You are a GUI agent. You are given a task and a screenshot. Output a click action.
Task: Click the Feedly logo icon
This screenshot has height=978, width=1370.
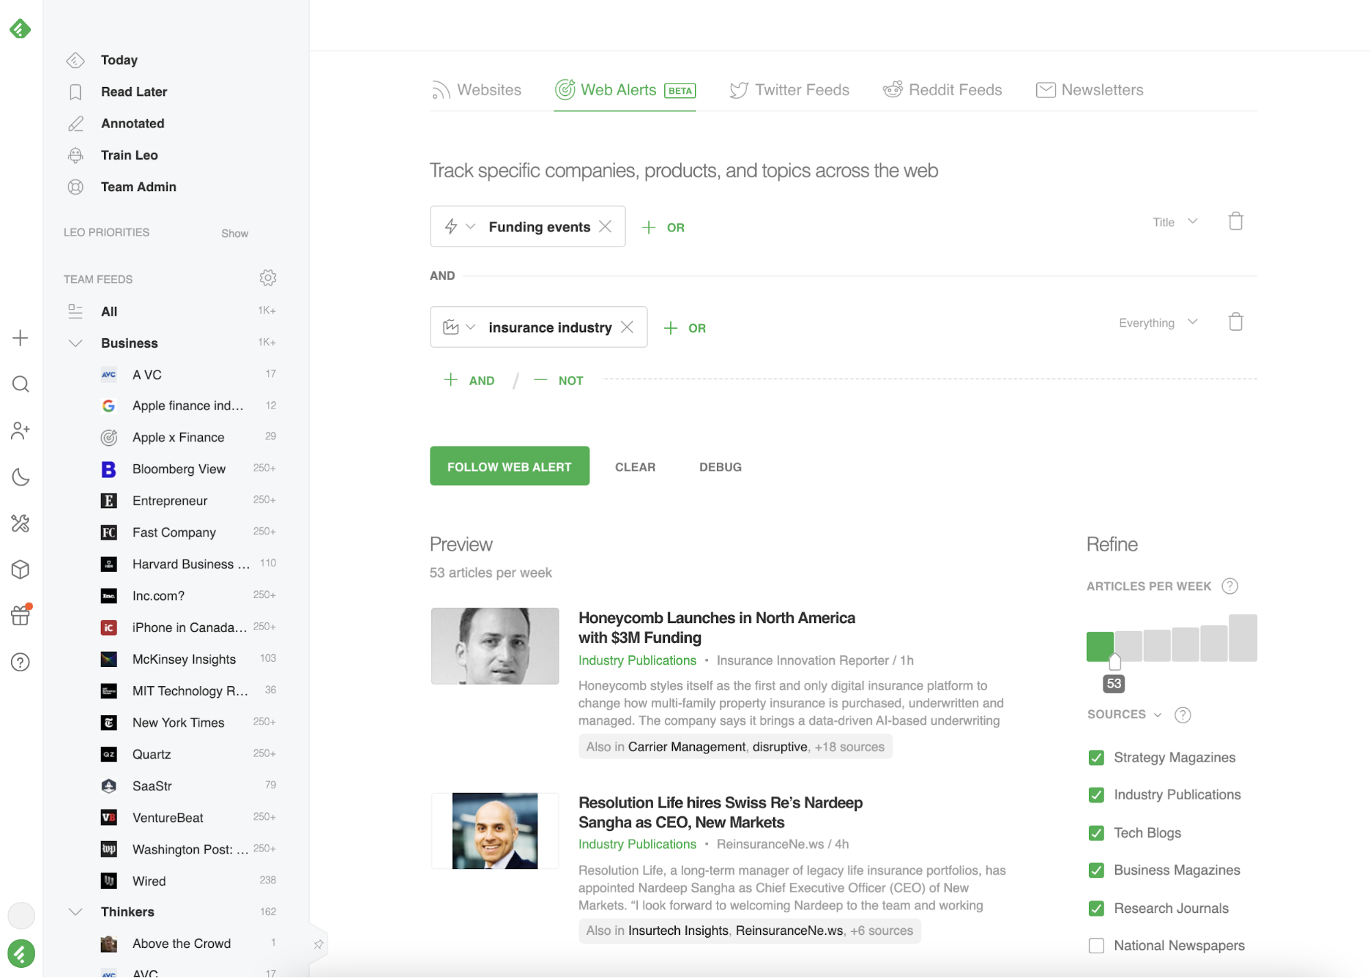click(20, 29)
